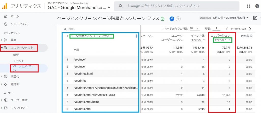Click the テクノロジー devices icon

pyautogui.click(x=6, y=108)
